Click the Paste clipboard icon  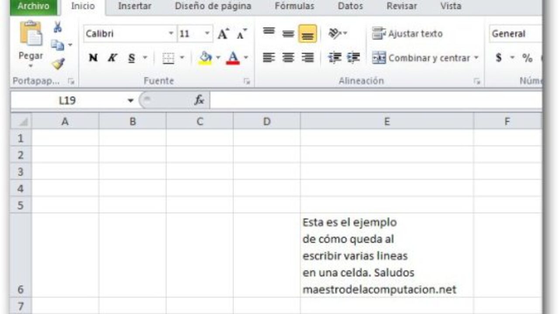[x=31, y=35]
